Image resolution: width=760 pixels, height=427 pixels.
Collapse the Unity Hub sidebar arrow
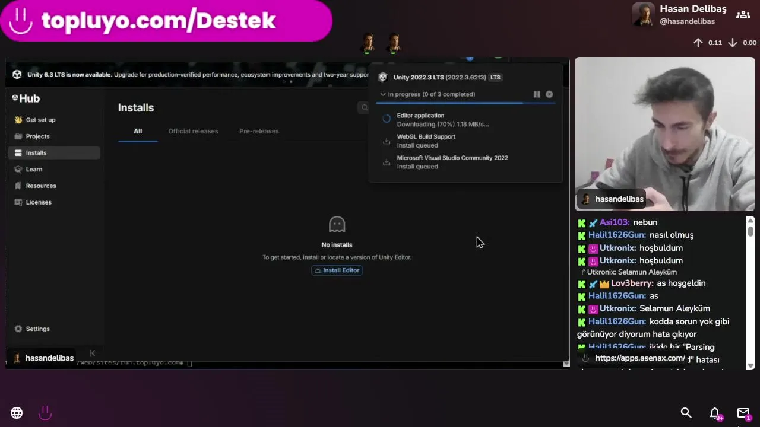tap(93, 353)
